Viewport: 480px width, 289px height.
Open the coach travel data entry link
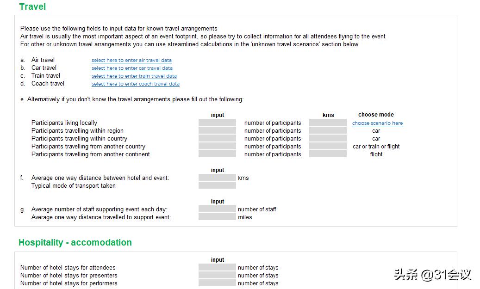coord(135,84)
